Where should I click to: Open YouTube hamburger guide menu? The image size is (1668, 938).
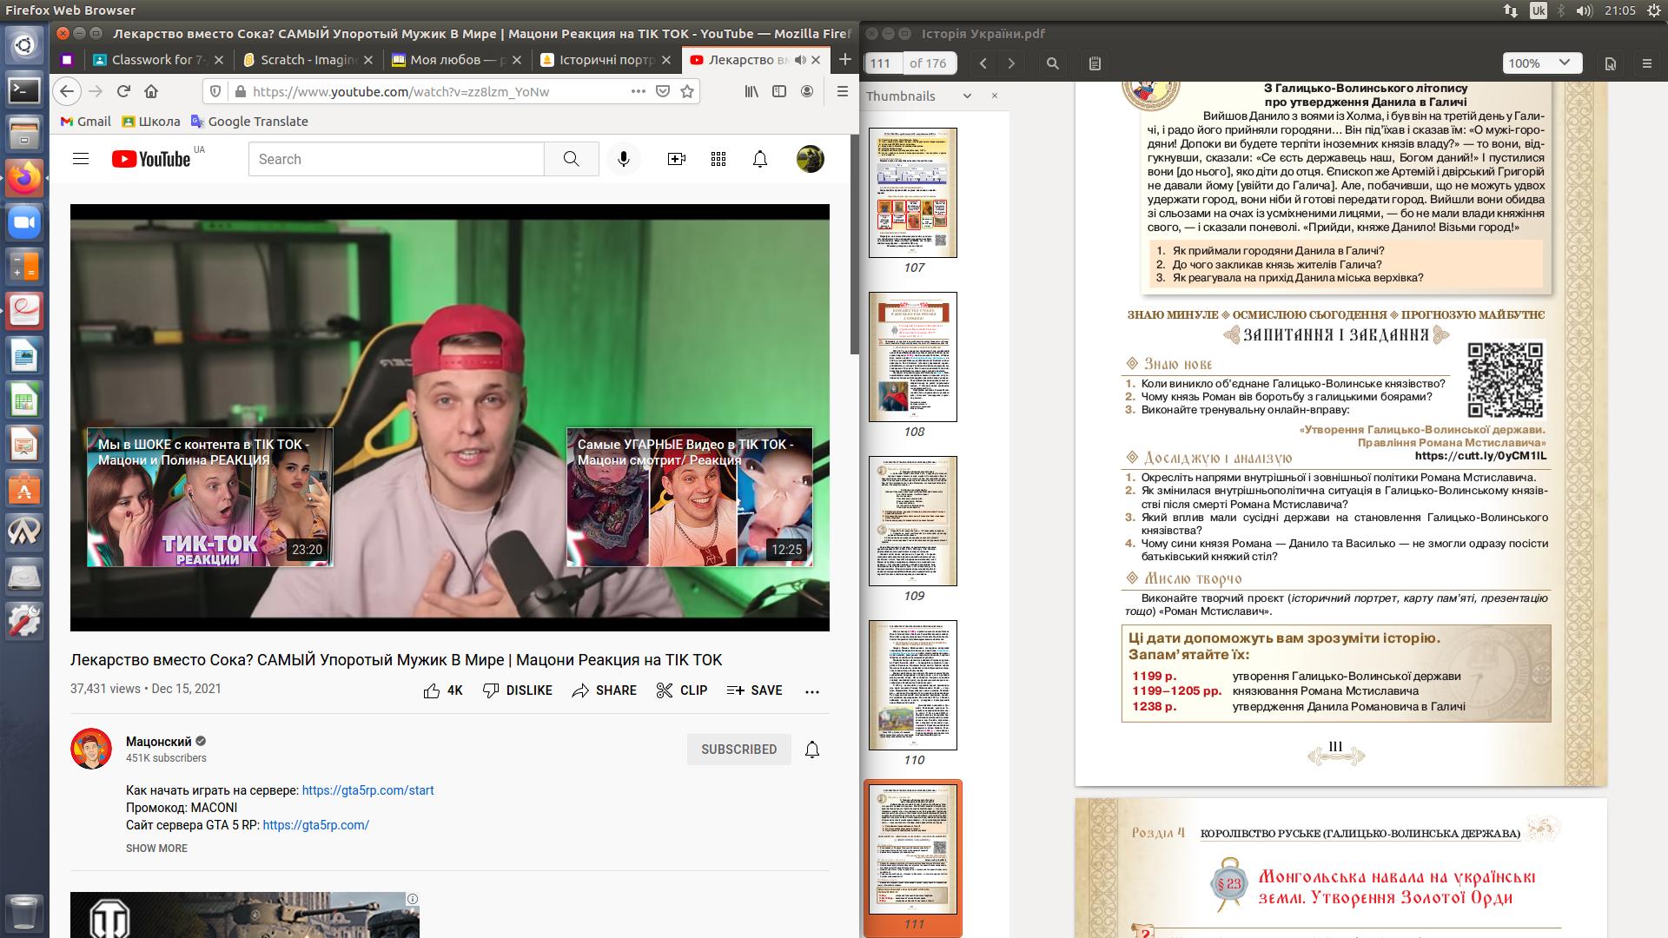(81, 159)
